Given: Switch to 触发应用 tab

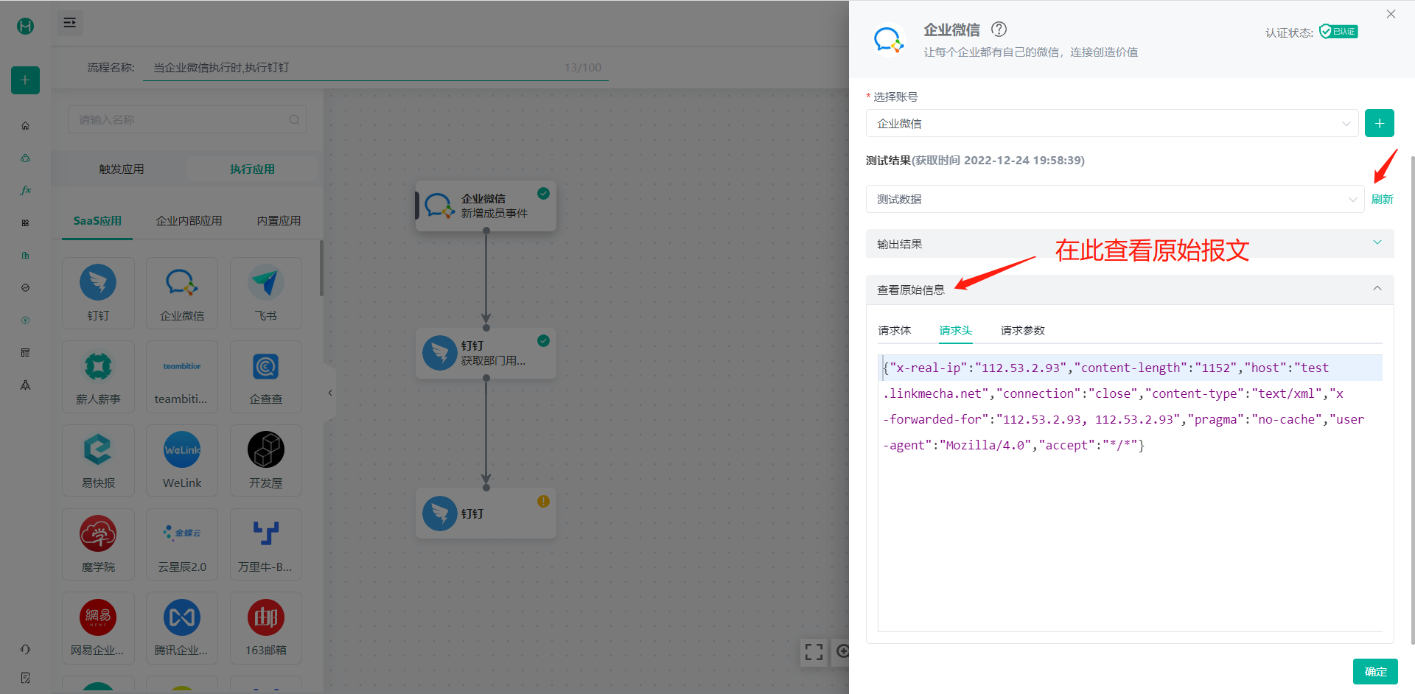Looking at the screenshot, I should click(122, 169).
